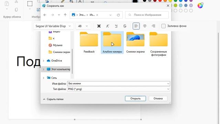Pick the lime green color swatch
The width and height of the screenshot is (220, 124).
pos(176,6)
